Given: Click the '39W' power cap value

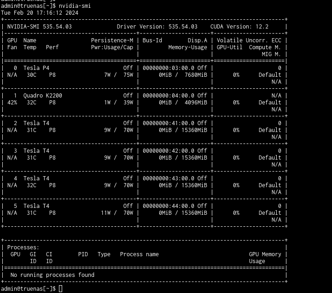Looking at the screenshot, I should (x=128, y=103).
